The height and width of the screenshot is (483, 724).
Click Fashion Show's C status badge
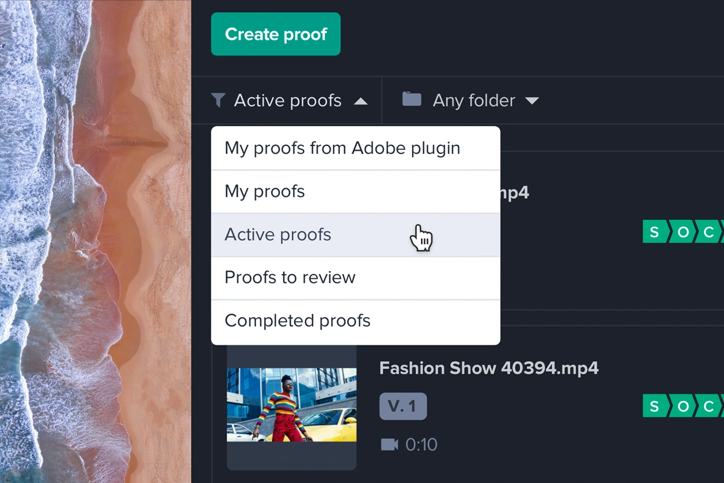[710, 406]
